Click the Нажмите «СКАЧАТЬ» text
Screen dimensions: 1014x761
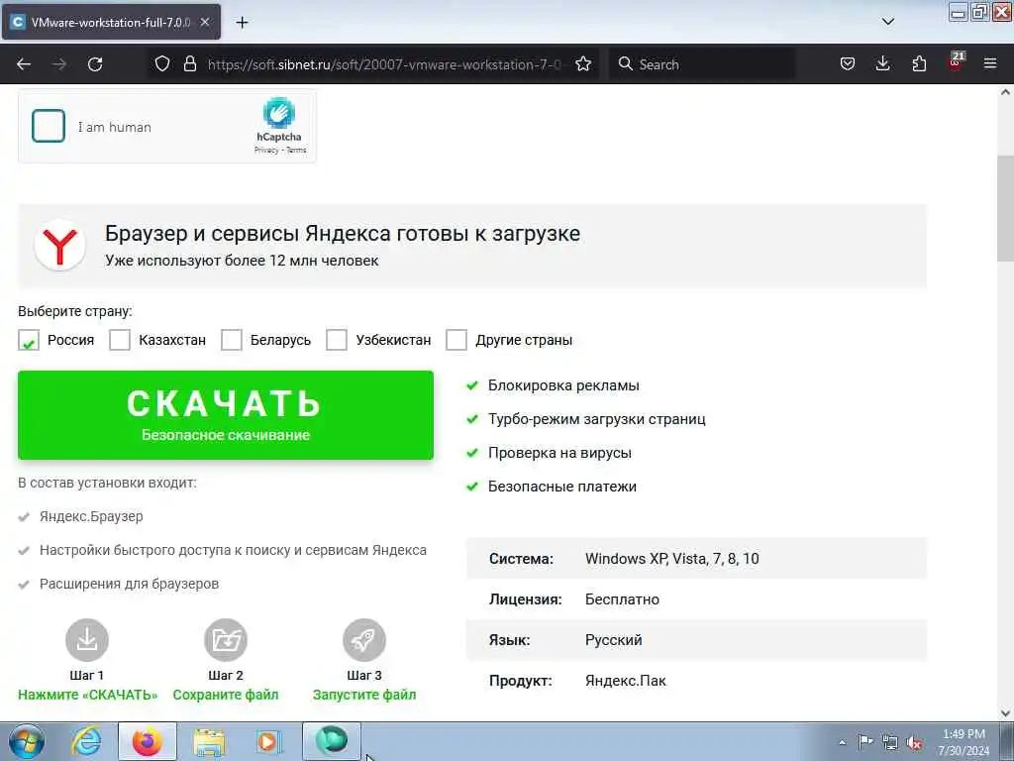pos(87,695)
